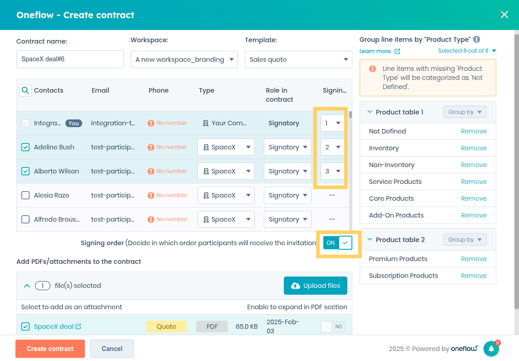Check the Alesia Razo contact checkbox

point(25,196)
